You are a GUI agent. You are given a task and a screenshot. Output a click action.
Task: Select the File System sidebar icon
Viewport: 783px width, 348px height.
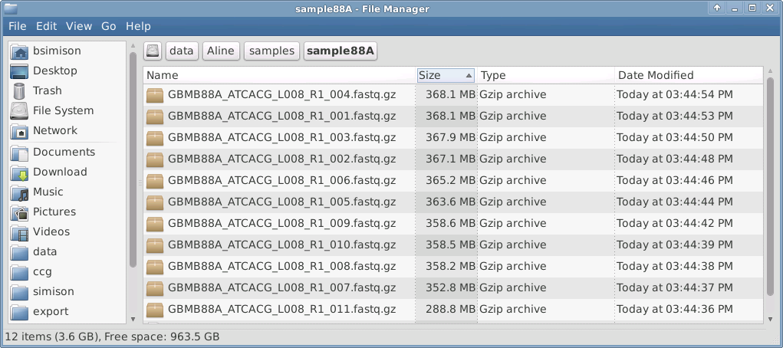[x=20, y=110]
